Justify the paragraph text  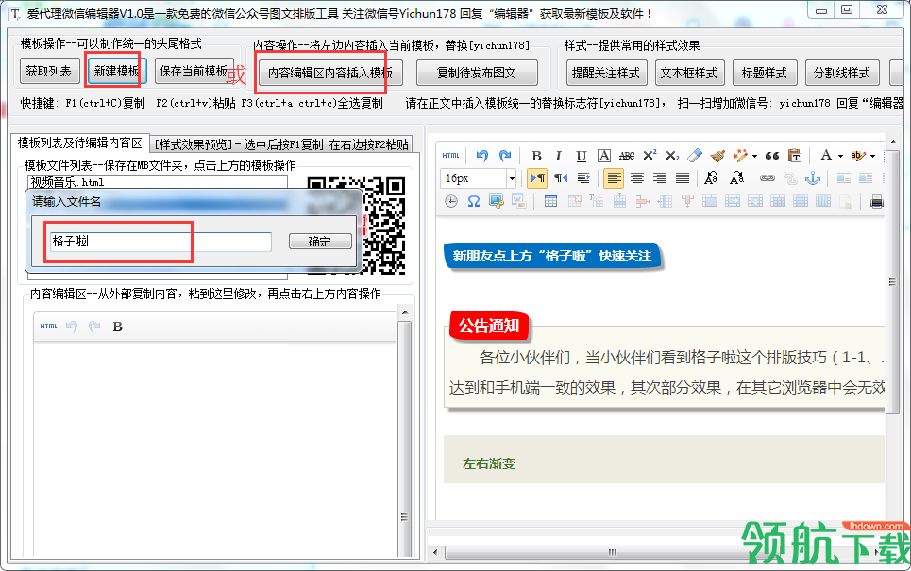click(683, 178)
